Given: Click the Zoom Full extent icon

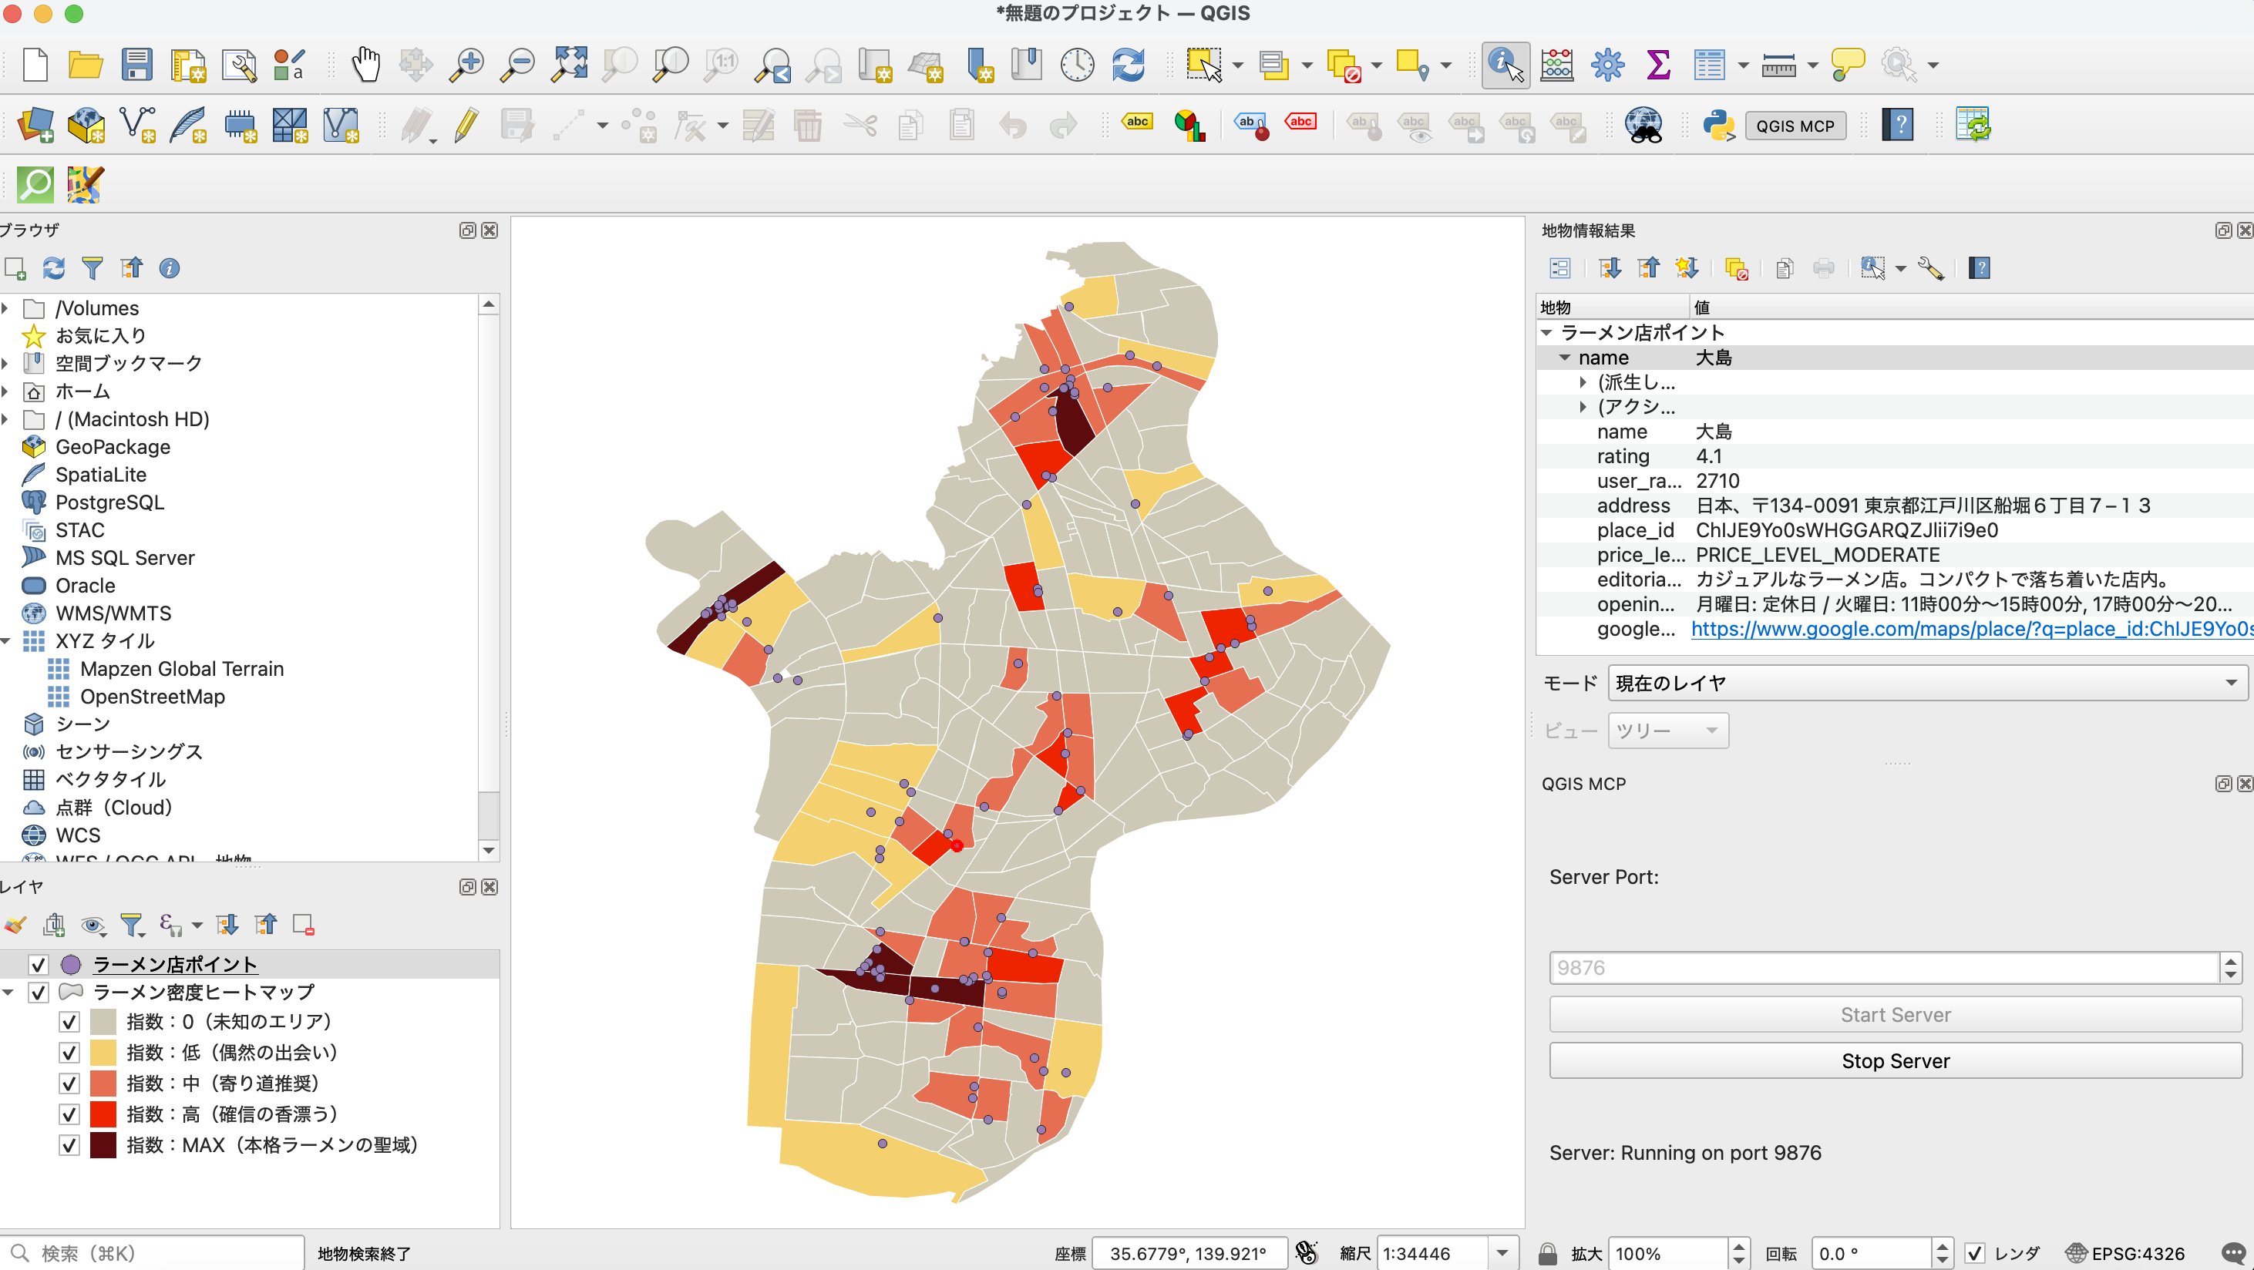Looking at the screenshot, I should tap(569, 65).
